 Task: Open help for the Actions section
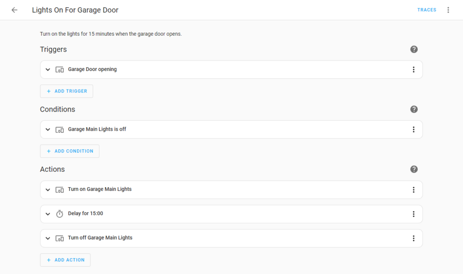click(414, 169)
